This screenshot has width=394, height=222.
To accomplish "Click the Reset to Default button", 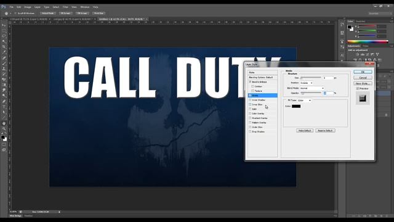I will 325,131.
